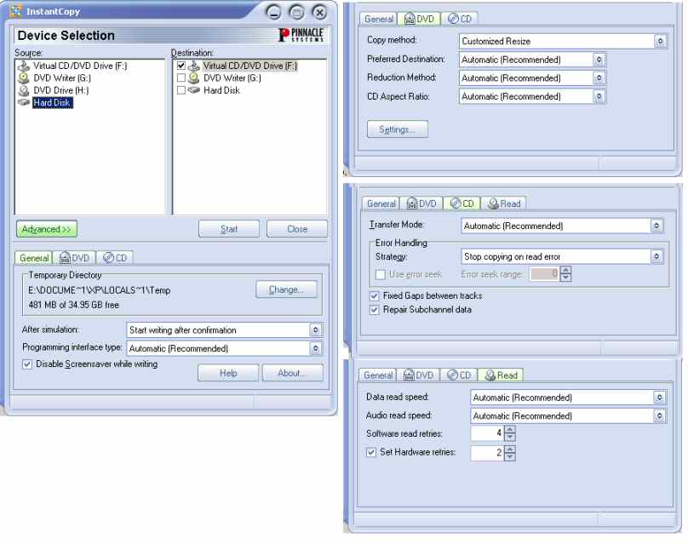Toggle Set Hardware retries checkbox
Screen dimensions: 688x544
click(x=371, y=452)
